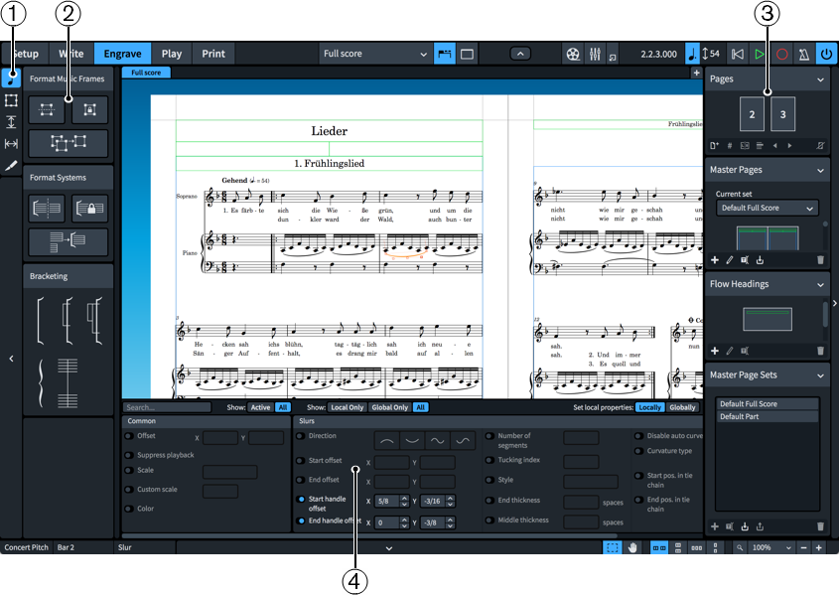The image size is (839, 595).
Task: Click the Lock Frame button
Action: click(x=90, y=109)
